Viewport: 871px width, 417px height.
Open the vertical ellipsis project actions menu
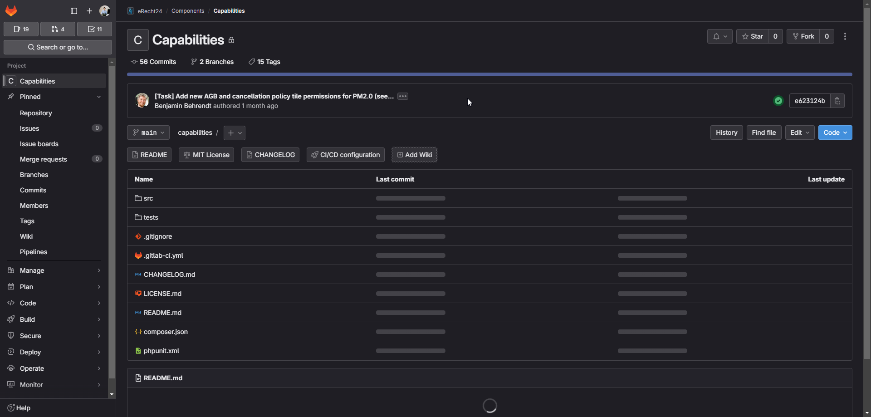(x=845, y=36)
